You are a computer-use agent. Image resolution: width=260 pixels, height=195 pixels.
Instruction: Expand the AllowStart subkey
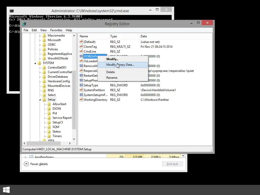point(45,104)
